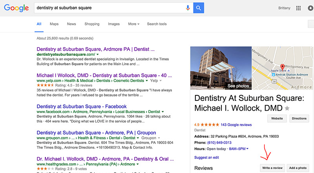Click the Add a photo button

coord(298,168)
